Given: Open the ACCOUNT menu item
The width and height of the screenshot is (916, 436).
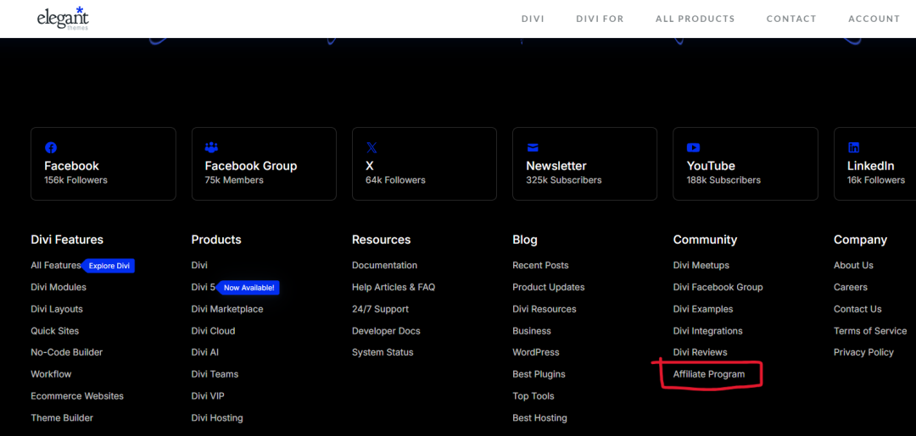Looking at the screenshot, I should pyautogui.click(x=874, y=19).
